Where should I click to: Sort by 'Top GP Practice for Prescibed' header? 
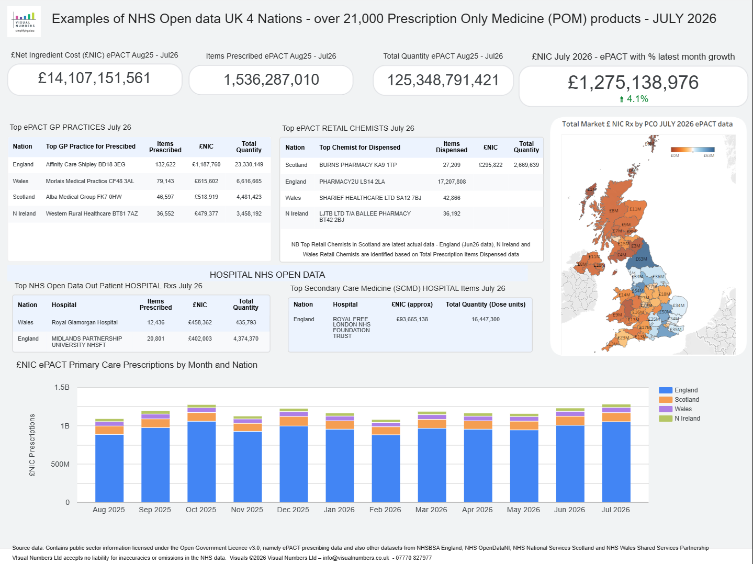point(91,146)
